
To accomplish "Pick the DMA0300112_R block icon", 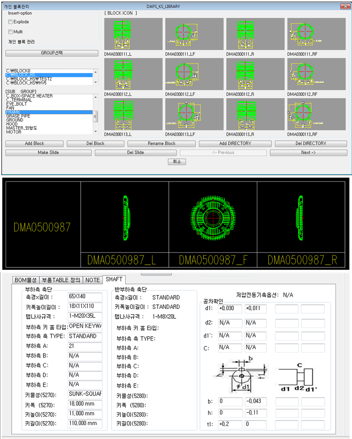I will point(255,74).
